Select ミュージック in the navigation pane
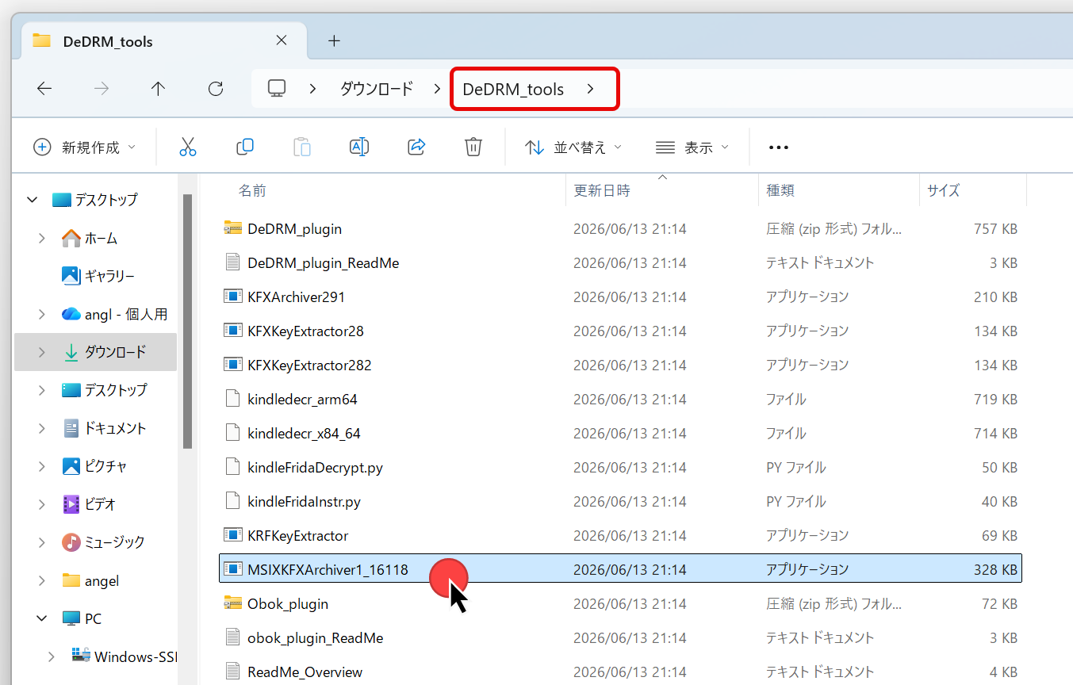The image size is (1073, 685). coord(115,542)
